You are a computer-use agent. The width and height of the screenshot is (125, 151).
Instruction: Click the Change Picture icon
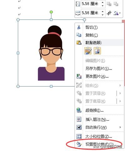point(79,76)
